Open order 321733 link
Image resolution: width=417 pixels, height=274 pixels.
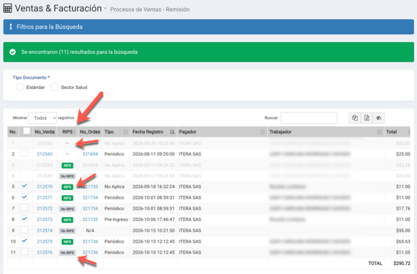pyautogui.click(x=90, y=187)
